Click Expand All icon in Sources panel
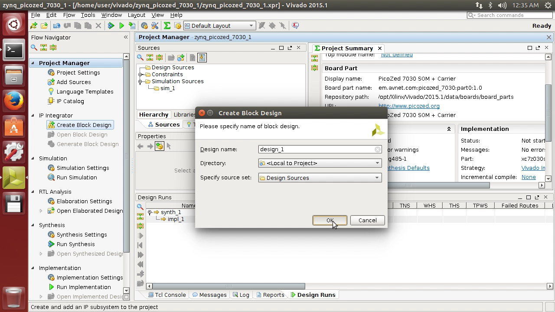555x312 pixels. (x=159, y=58)
